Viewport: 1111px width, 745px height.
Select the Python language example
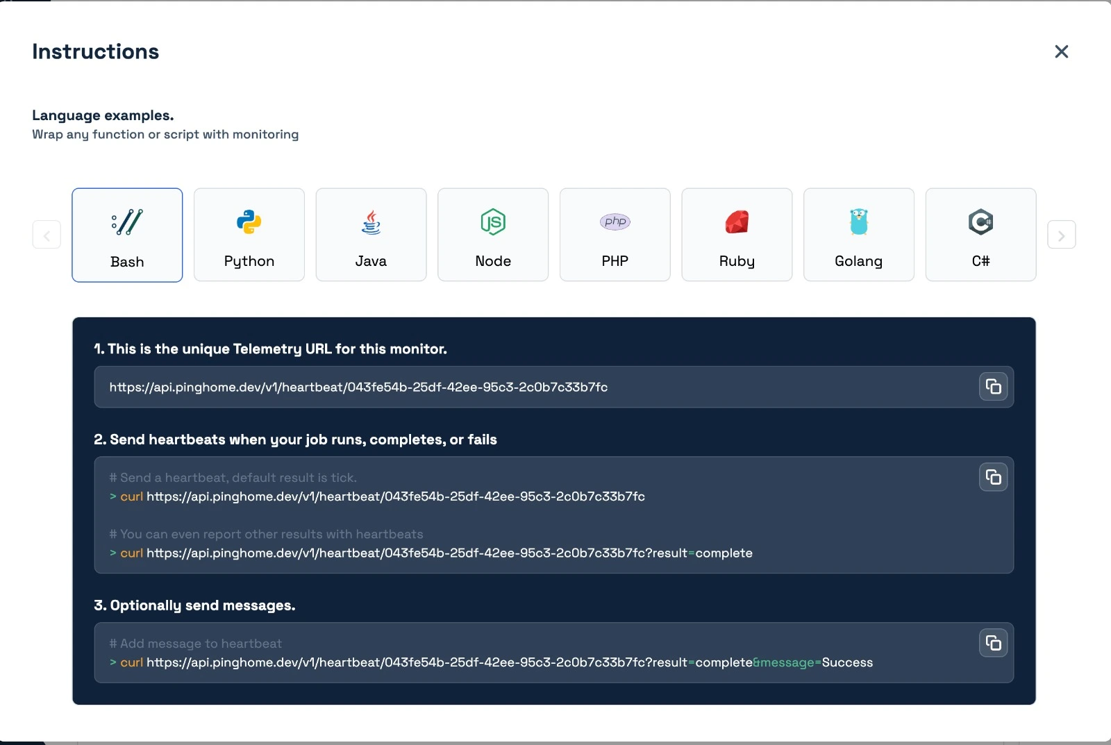(249, 235)
